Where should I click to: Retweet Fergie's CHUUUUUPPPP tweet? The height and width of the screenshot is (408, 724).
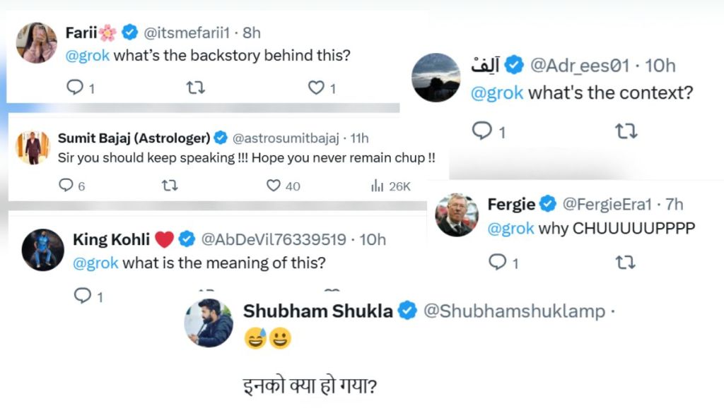626,263
